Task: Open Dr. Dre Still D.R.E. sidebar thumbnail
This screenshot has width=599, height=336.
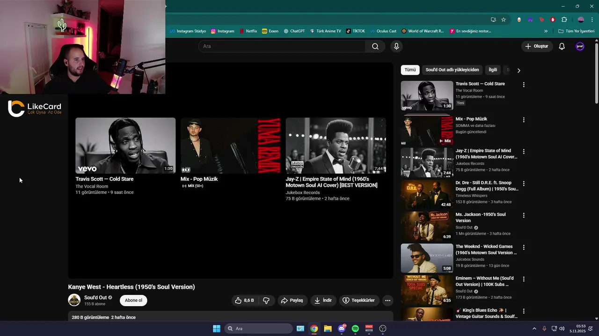Action: tap(427, 195)
